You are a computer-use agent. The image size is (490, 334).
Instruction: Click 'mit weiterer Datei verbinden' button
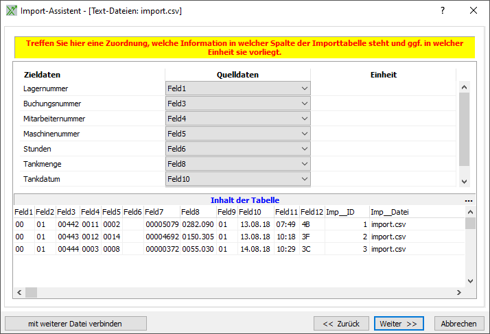pos(75,324)
